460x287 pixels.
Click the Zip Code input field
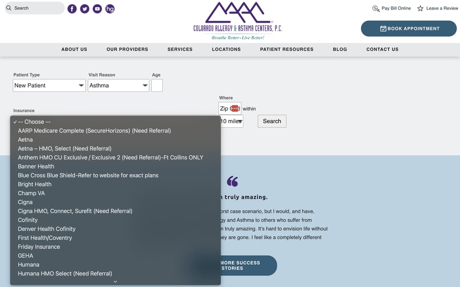[x=230, y=109]
